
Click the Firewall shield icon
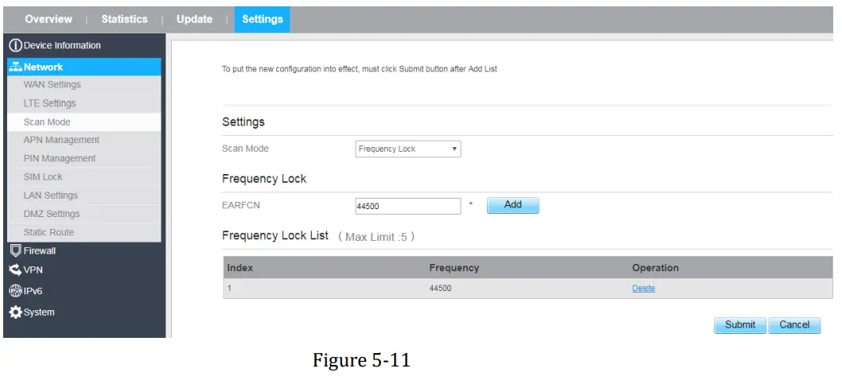tap(15, 251)
